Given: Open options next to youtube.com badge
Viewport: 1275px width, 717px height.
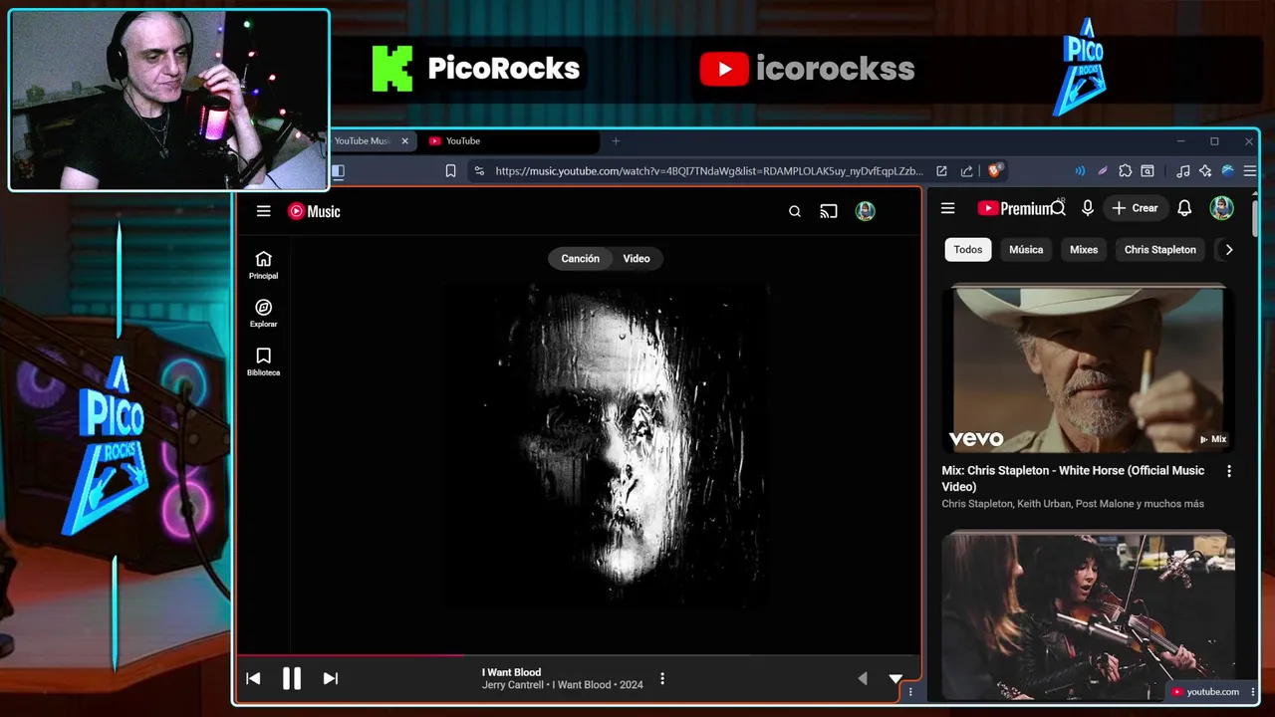Looking at the screenshot, I should point(1252,692).
